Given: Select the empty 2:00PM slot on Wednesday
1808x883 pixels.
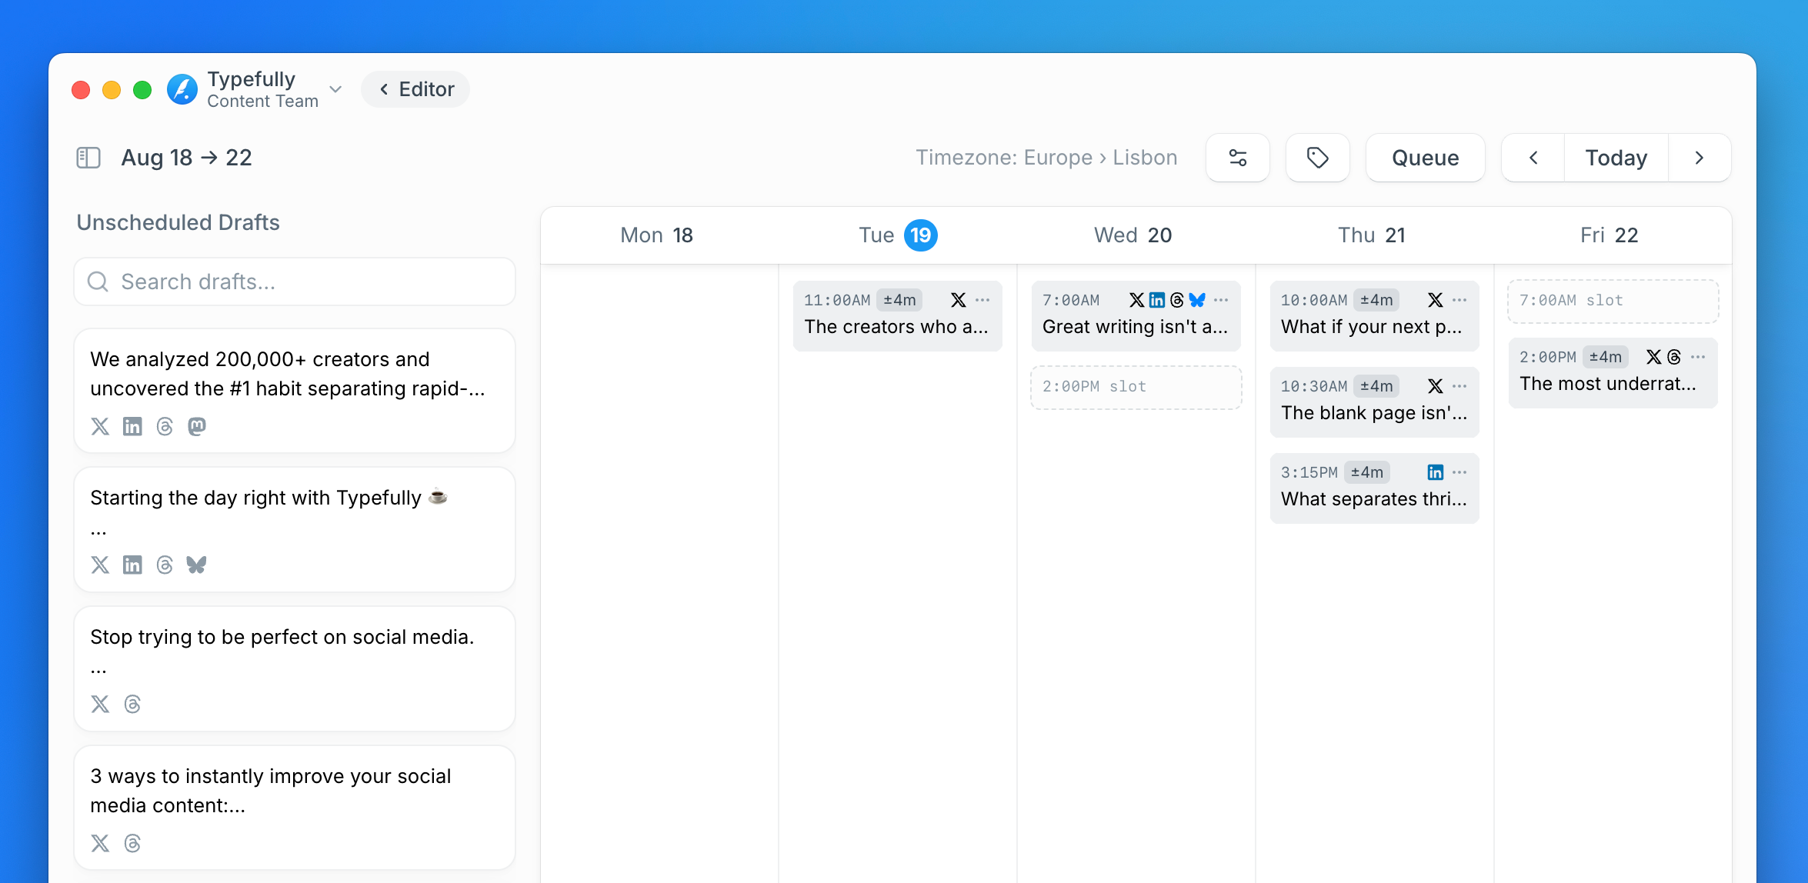Looking at the screenshot, I should [x=1136, y=387].
